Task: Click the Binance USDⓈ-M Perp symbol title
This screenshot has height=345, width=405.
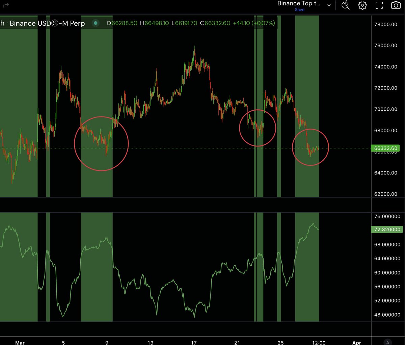Action: tap(47, 23)
